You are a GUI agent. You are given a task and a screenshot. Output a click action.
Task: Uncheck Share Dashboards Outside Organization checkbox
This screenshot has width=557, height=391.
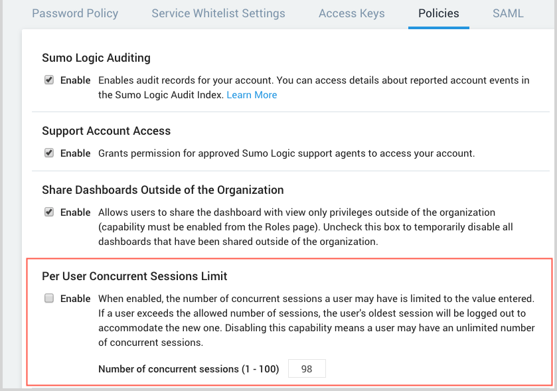coord(49,212)
